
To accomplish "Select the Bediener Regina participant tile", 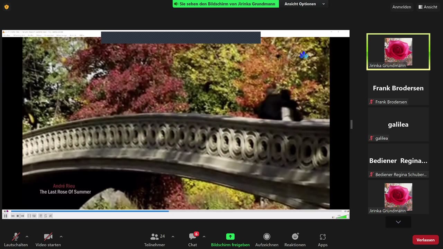I will point(398,161).
